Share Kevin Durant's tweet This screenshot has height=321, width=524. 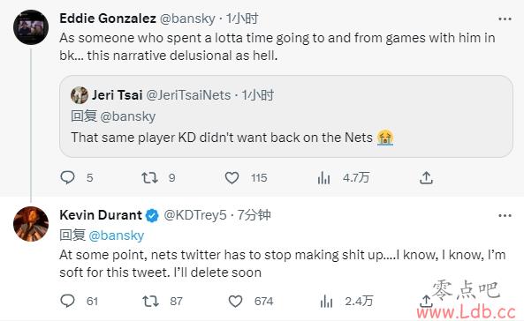pyautogui.click(x=426, y=301)
